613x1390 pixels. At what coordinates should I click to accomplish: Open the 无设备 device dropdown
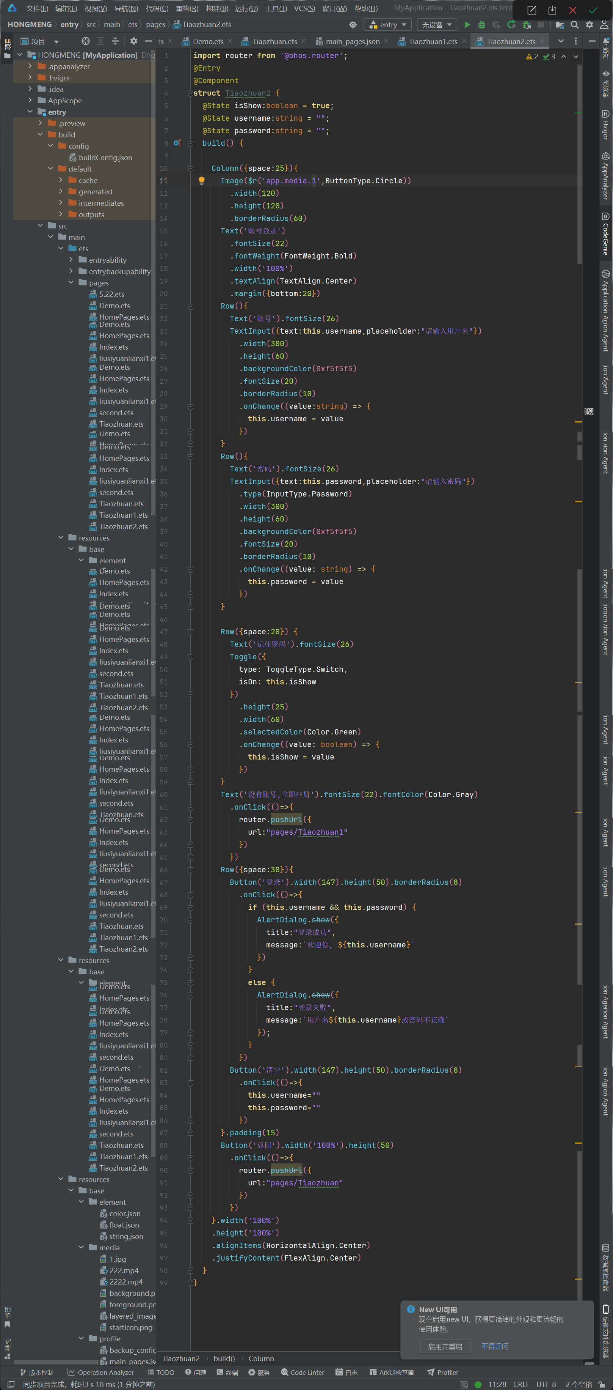coord(437,25)
